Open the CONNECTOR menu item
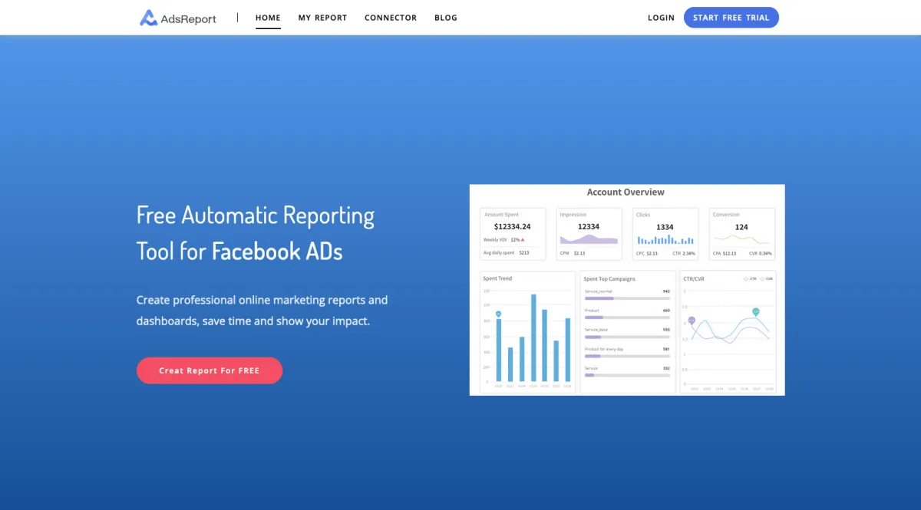921x510 pixels. tap(391, 18)
